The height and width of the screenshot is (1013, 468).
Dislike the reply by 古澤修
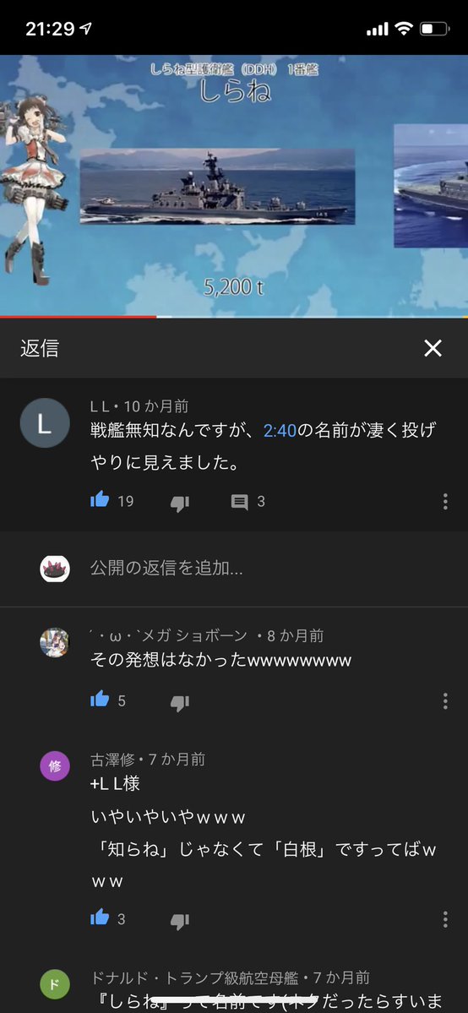(x=180, y=920)
